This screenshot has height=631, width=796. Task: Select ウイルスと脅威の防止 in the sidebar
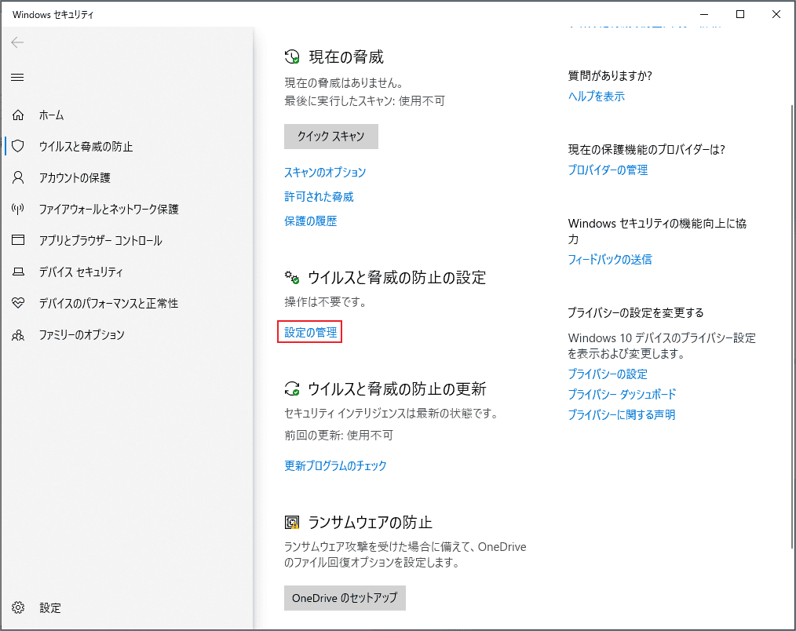pos(127,146)
